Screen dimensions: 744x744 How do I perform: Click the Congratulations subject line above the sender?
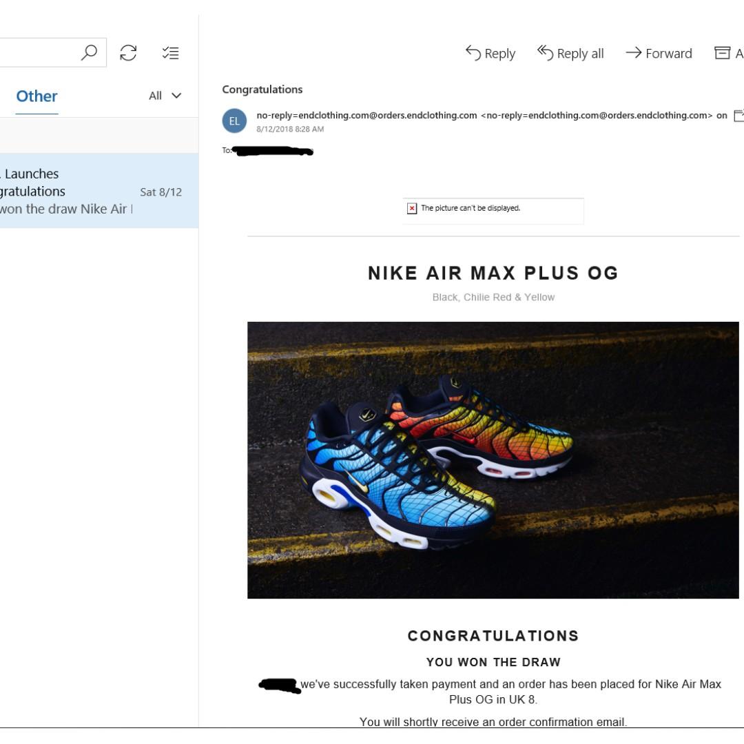[x=262, y=90]
